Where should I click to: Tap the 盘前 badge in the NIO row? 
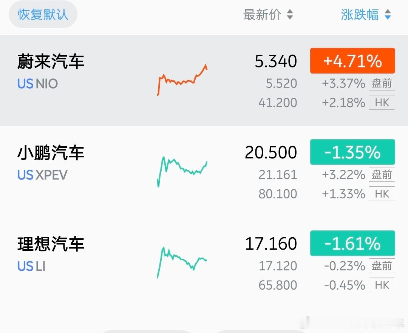[382, 83]
